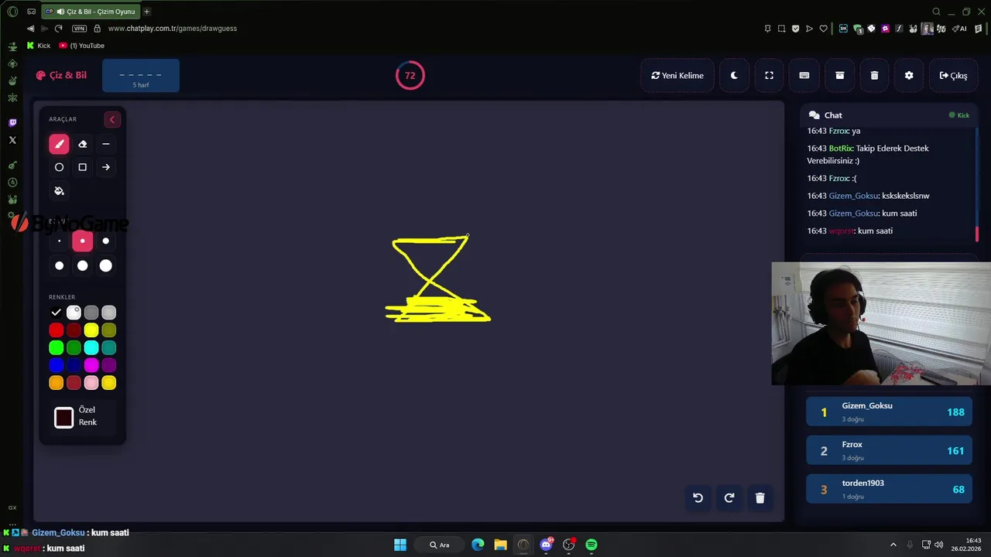Reload the page

point(58,29)
